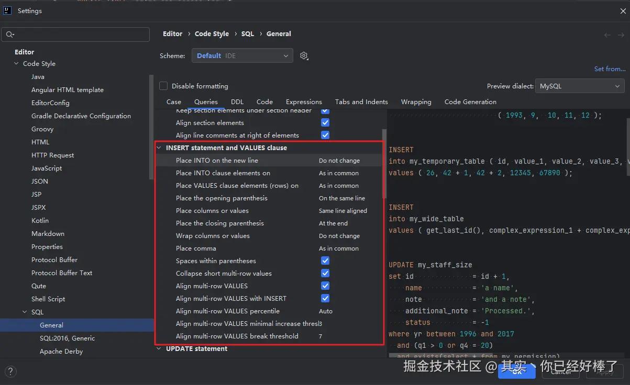Switch to the Code Generation tab

pos(470,102)
